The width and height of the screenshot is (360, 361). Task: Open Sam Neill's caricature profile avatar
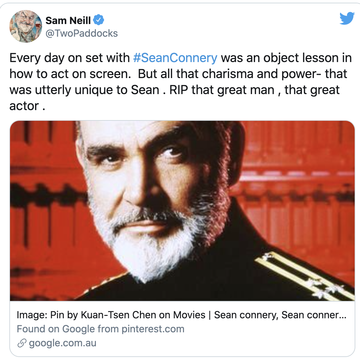pyautogui.click(x=26, y=26)
